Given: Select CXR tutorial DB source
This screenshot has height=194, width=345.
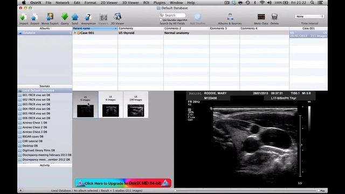Looking at the screenshot, I should click(45, 141).
